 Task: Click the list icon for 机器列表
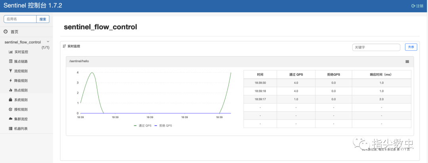point(11,129)
